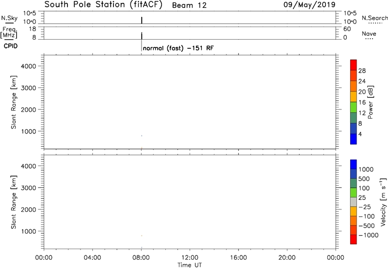Viewport: 388px width, 268px height.
Task: Pick the yellow 16–20 dB Power colorbar segment
Action: click(x=354, y=96)
